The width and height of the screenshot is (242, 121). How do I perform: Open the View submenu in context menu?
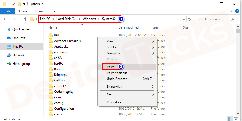[127, 41]
